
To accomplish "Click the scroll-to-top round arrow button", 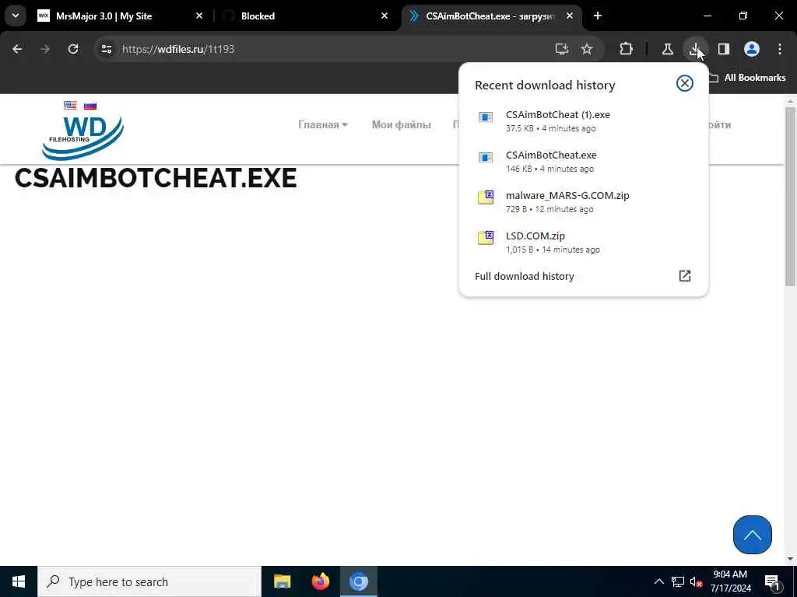I will click(x=753, y=535).
